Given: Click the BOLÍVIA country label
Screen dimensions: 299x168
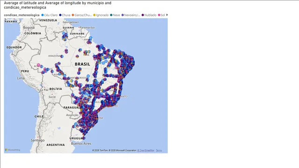Looking at the screenshot, I should [56, 89].
